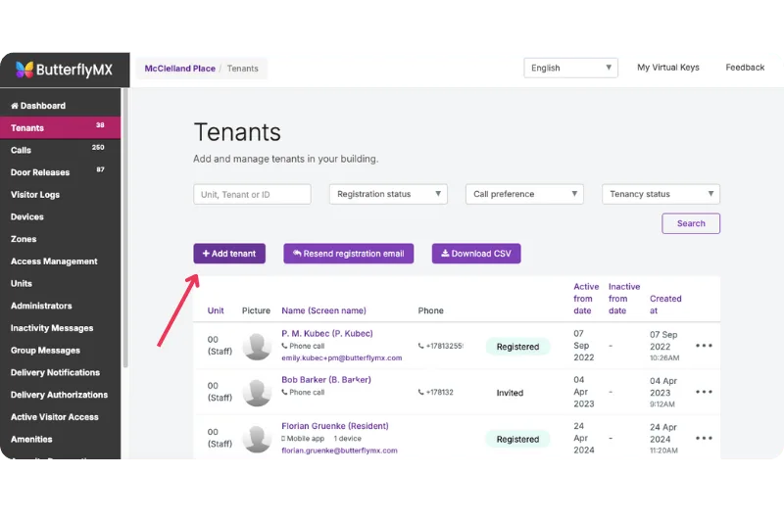Open Florian Gruenke (Resident) tenant link
The height and width of the screenshot is (522, 784).
pos(335,426)
